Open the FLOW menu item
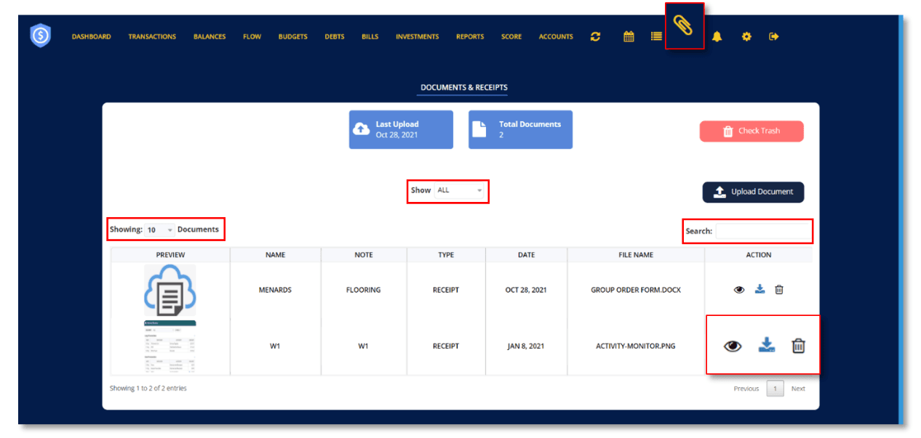The image size is (921, 438). [252, 37]
